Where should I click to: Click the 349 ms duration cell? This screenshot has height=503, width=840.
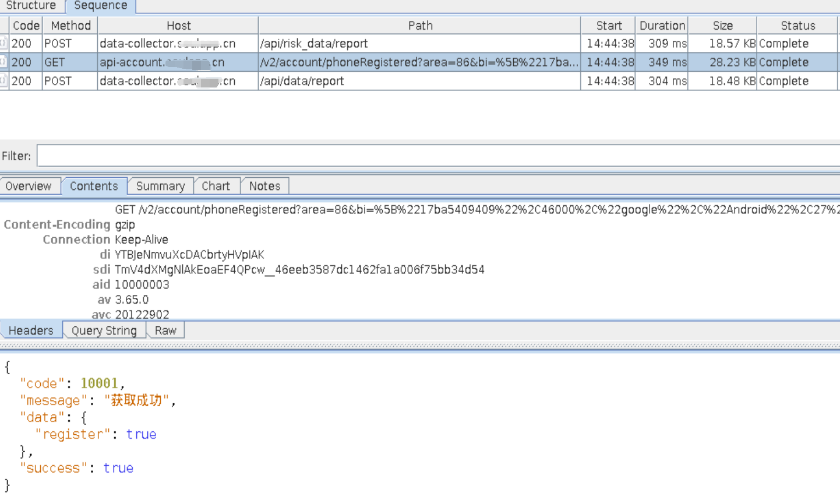(x=661, y=62)
